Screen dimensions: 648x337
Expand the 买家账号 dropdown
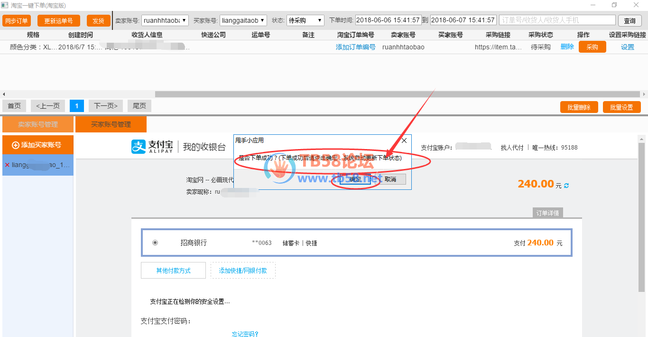tap(262, 20)
